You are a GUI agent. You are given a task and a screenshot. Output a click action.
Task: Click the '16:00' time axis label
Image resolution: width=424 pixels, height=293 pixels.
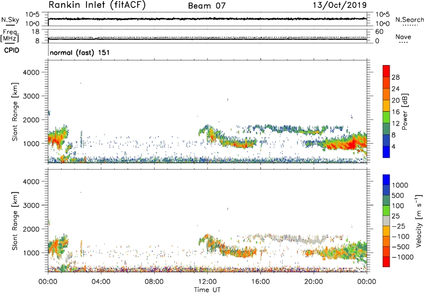click(x=260, y=282)
